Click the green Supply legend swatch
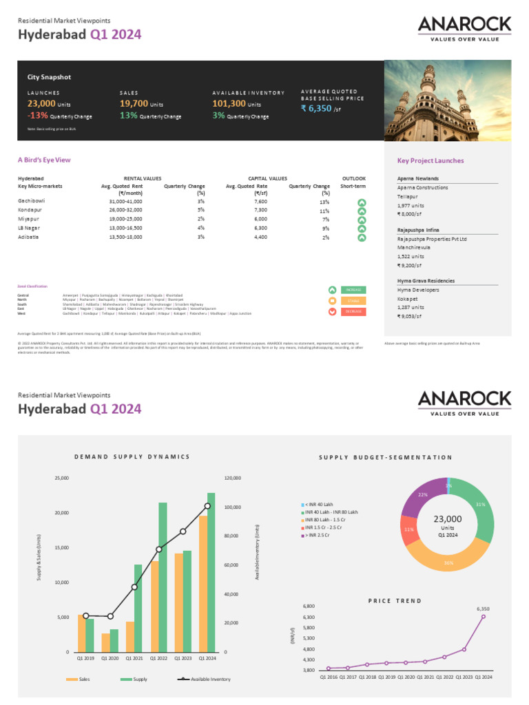The height and width of the screenshot is (705, 529). point(127,680)
